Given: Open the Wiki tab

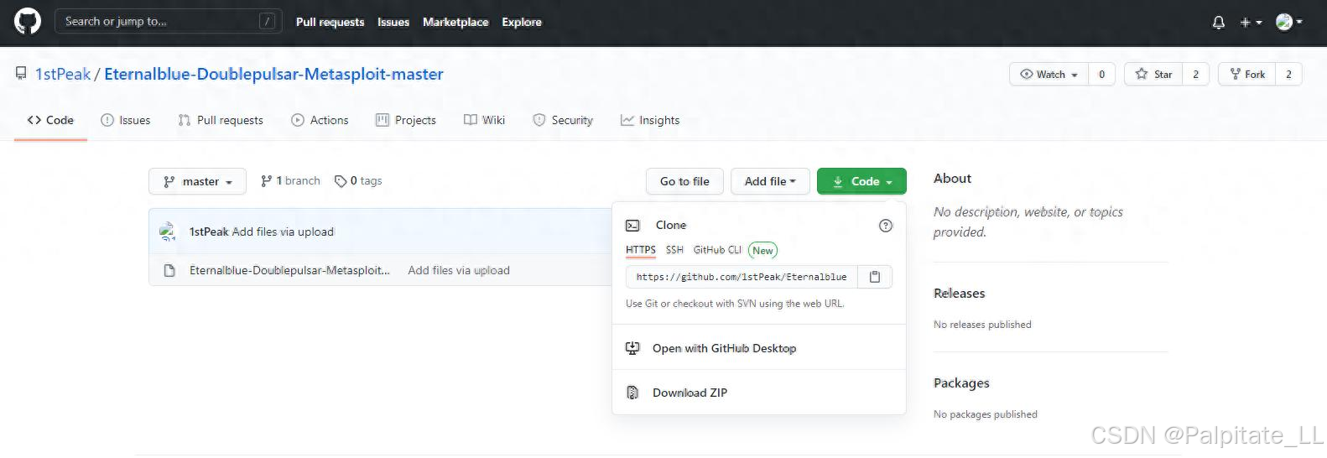Looking at the screenshot, I should click(484, 120).
